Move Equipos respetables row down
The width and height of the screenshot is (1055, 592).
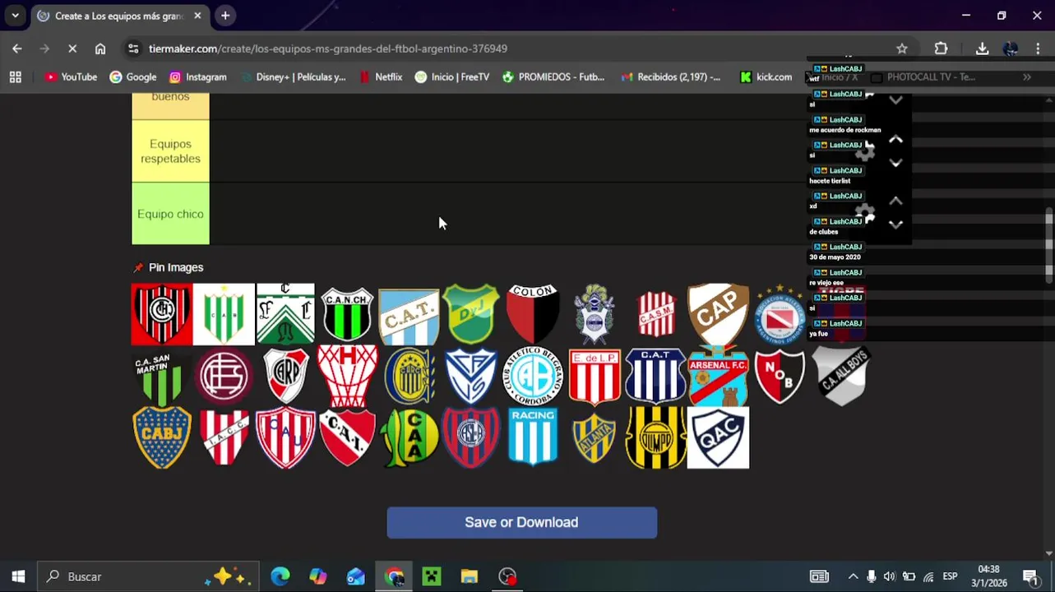[895, 163]
